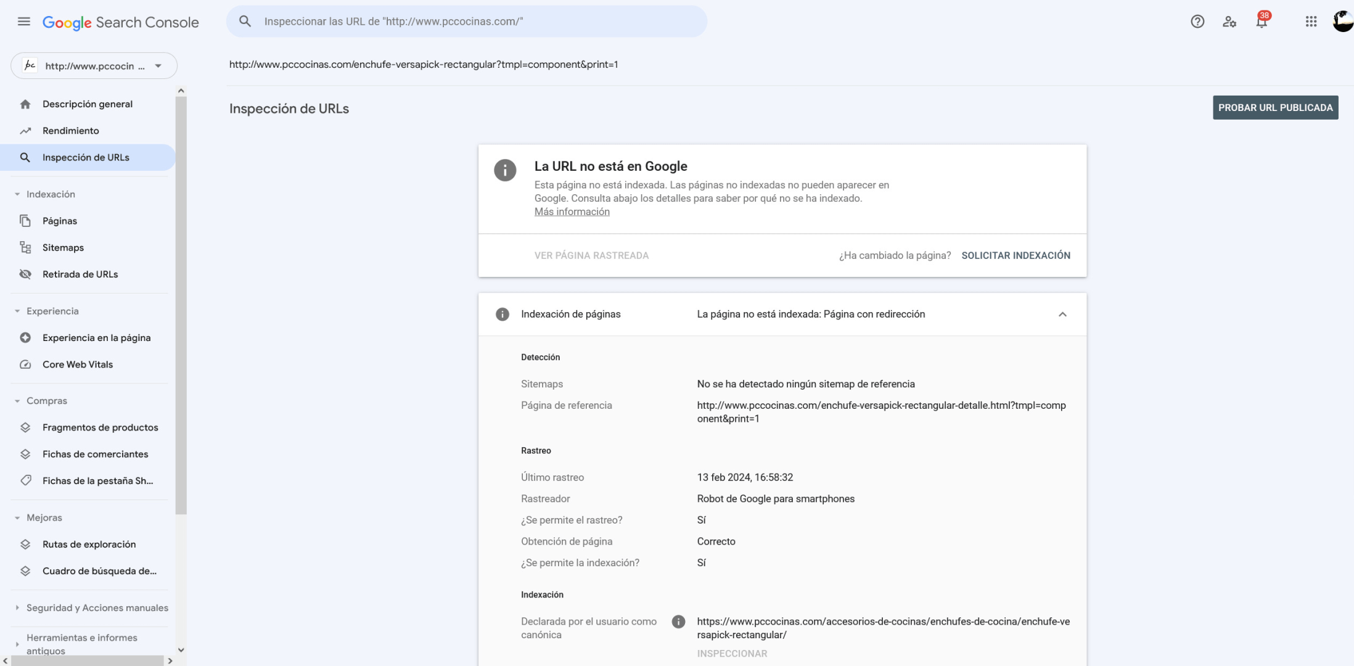Click the sidebar horizontal scrollbar right arrow
The height and width of the screenshot is (666, 1354).
pyautogui.click(x=170, y=661)
